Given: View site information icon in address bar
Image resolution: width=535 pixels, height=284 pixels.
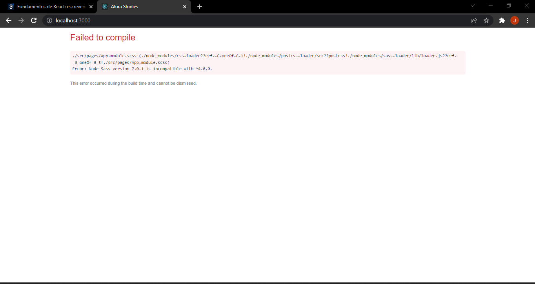Looking at the screenshot, I should (x=49, y=20).
